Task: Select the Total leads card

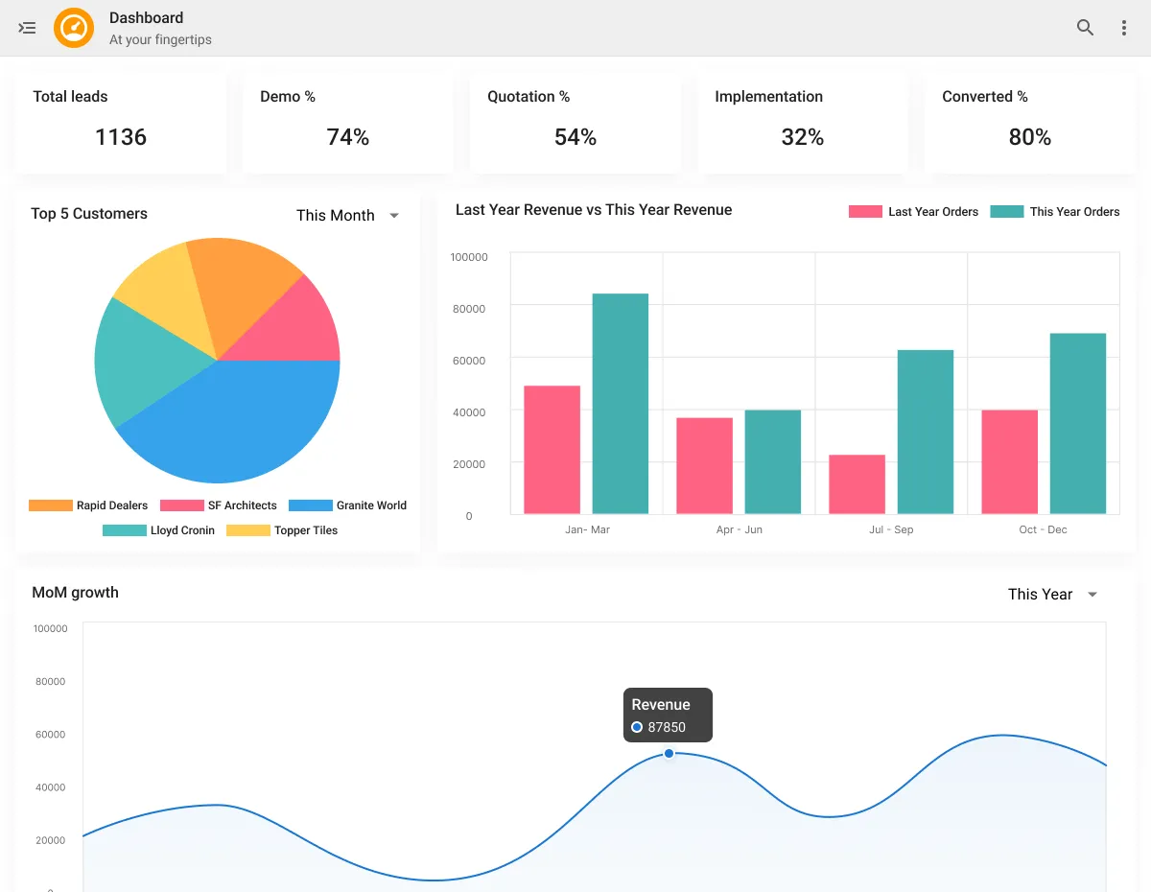Action: coord(120,122)
